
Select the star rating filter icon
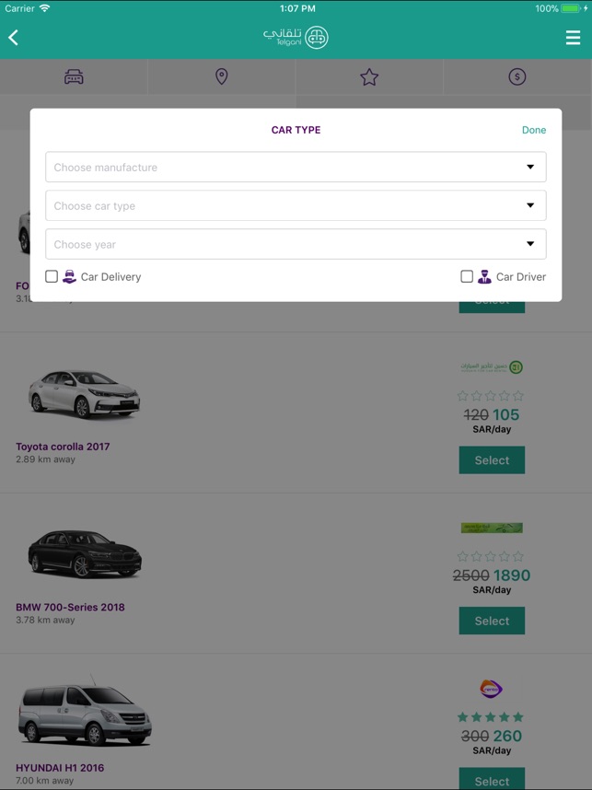(369, 77)
